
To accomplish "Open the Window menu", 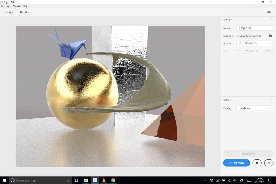I will coord(17,6).
